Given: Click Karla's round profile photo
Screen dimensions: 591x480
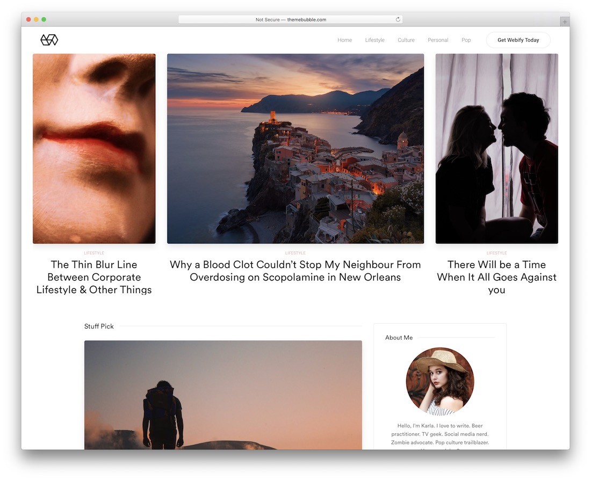Looking at the screenshot, I should point(440,381).
